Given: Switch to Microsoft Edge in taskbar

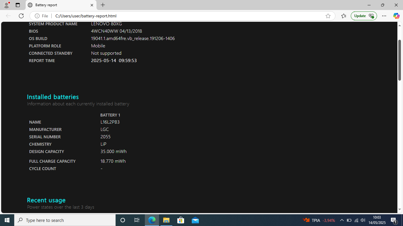Looking at the screenshot, I should point(152,220).
